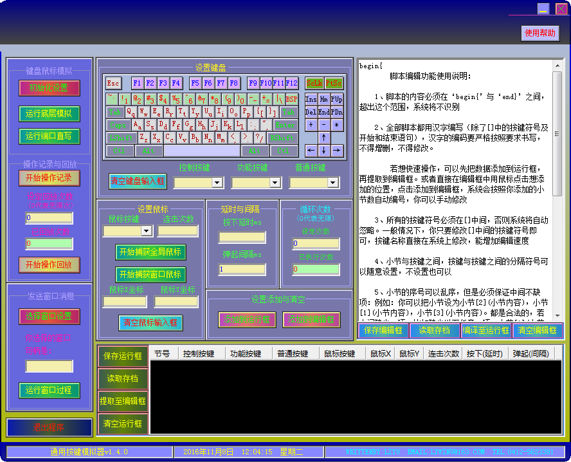
Task: Click the BSP backspace key
Action: tap(291, 98)
